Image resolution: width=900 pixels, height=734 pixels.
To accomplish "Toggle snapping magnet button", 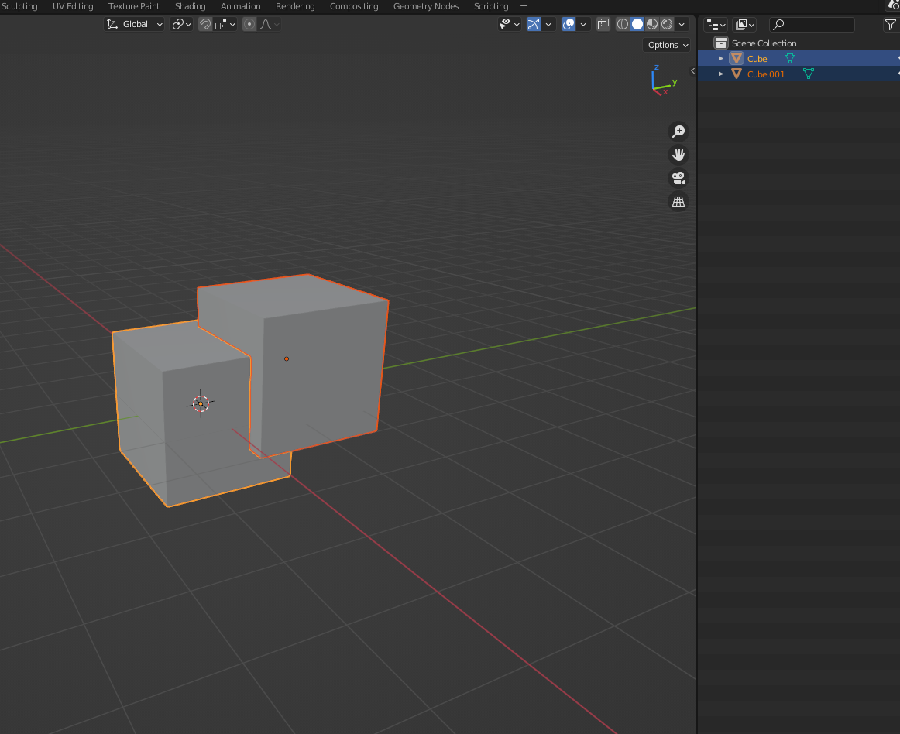I will point(205,24).
